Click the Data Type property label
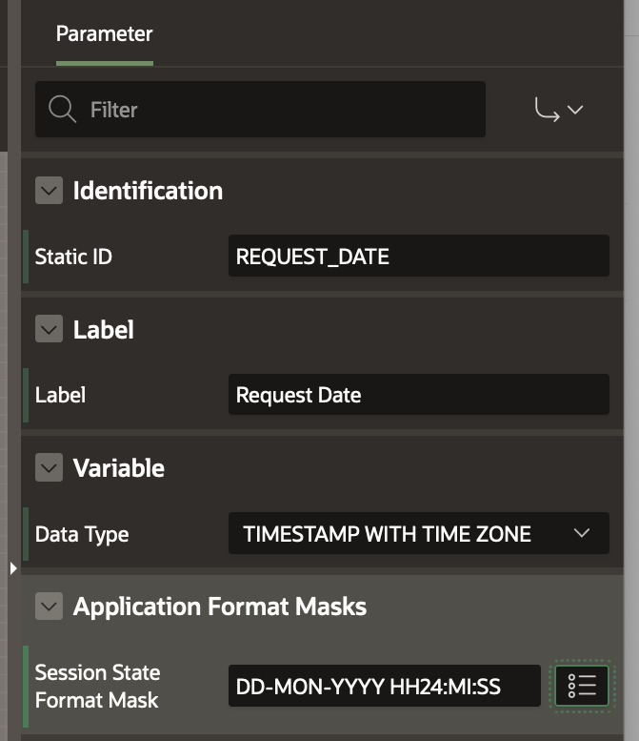Viewport: 639px width, 741px height. click(81, 534)
